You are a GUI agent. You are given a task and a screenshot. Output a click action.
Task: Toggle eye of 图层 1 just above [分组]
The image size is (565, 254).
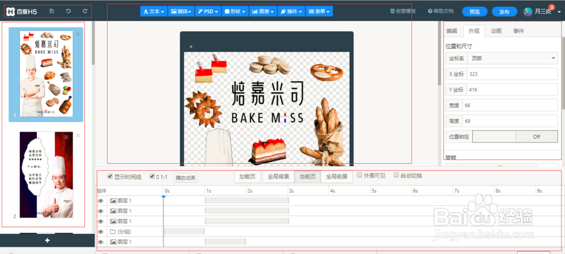point(101,222)
